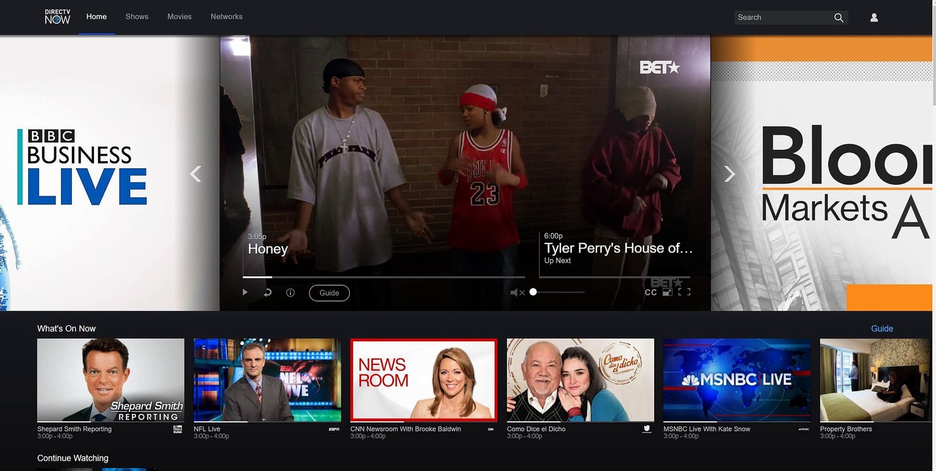936x471 pixels.
Task: Click the Fox News logo under Shepard Smith
Action: pyautogui.click(x=178, y=429)
